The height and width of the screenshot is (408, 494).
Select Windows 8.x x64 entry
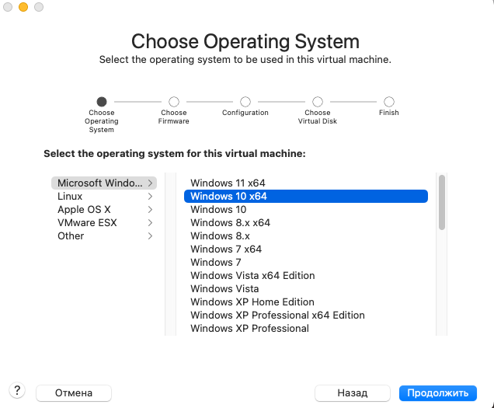pos(230,223)
